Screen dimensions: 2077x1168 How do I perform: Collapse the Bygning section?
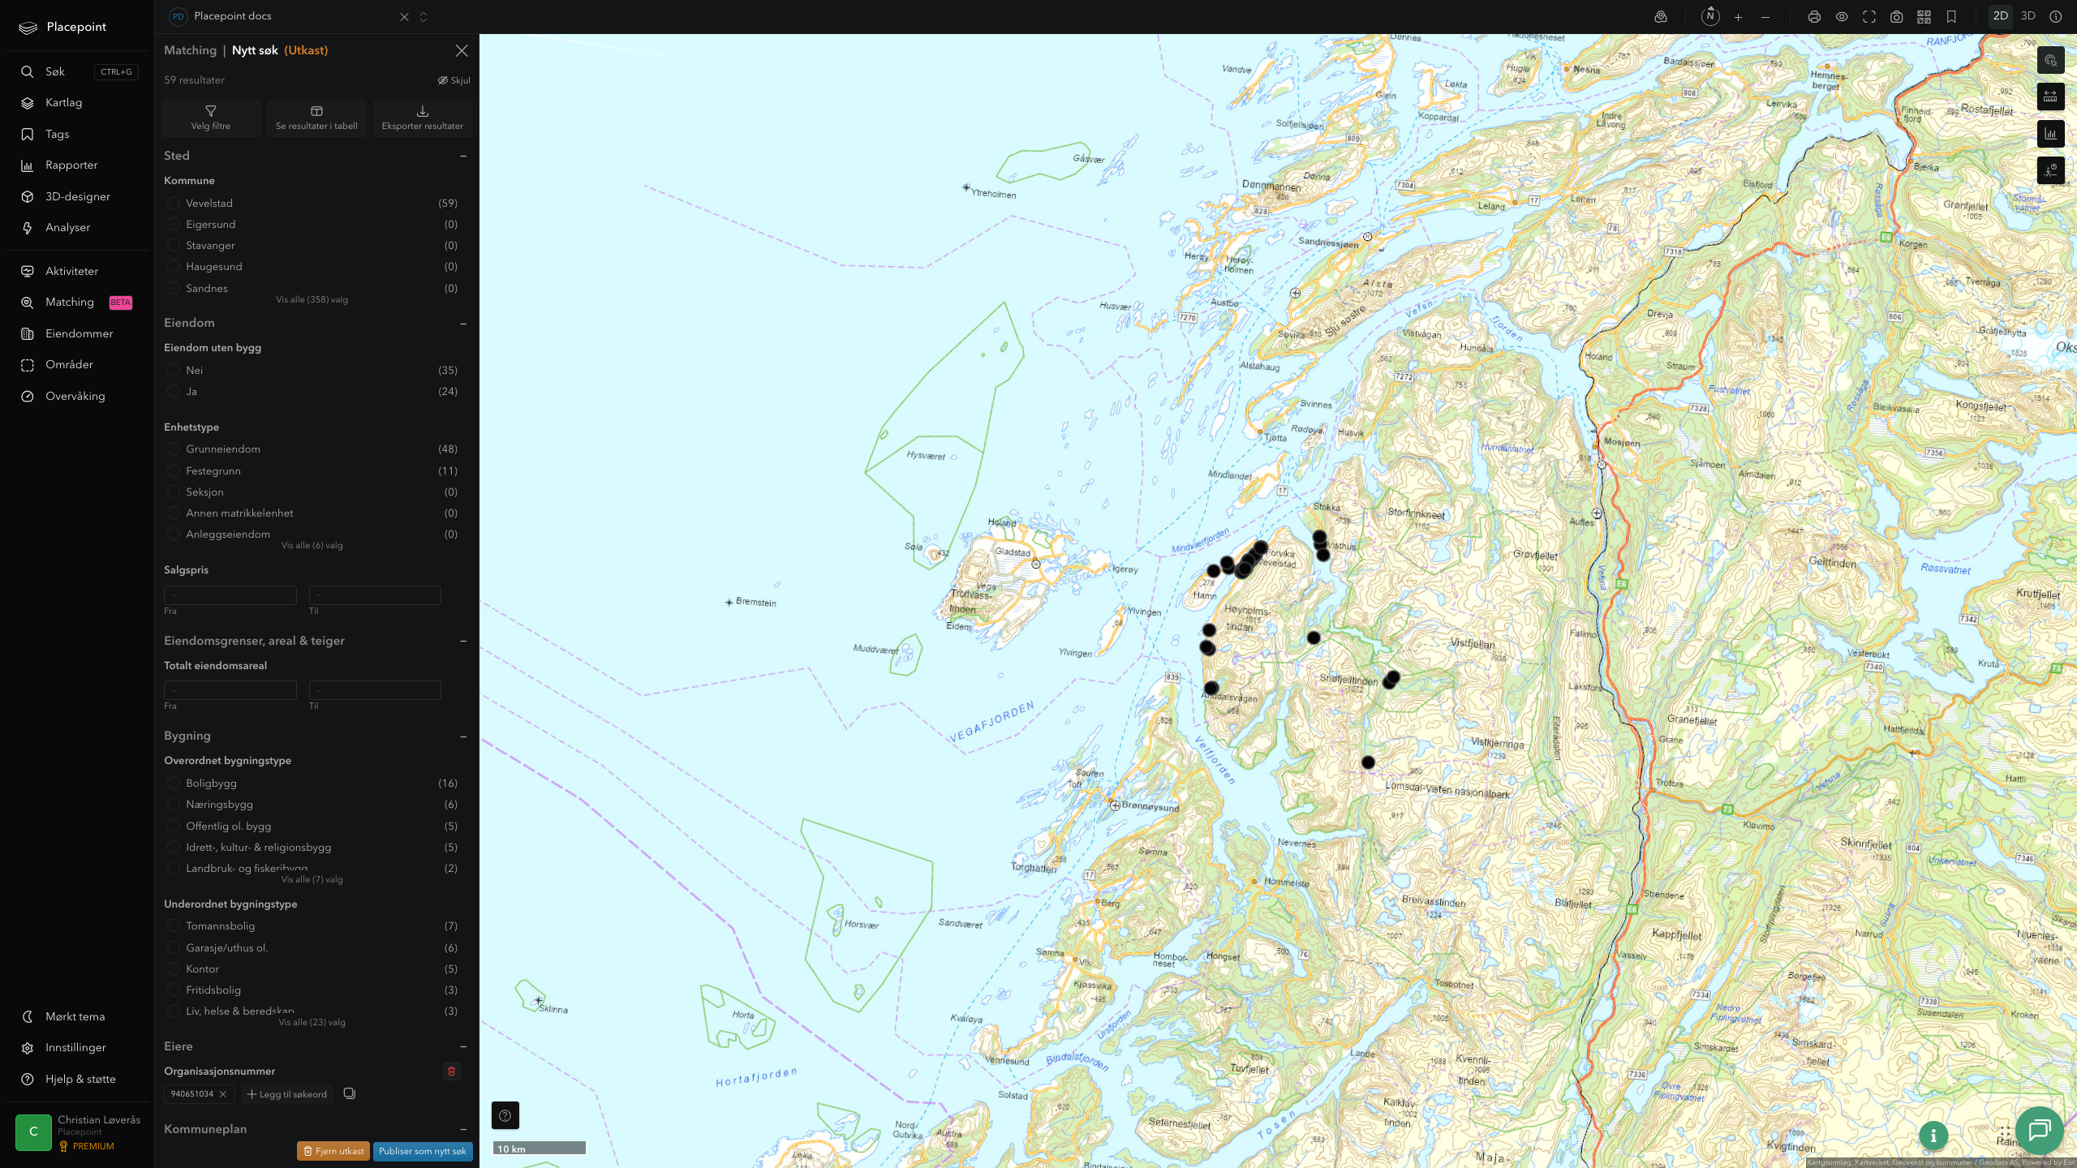pos(463,736)
